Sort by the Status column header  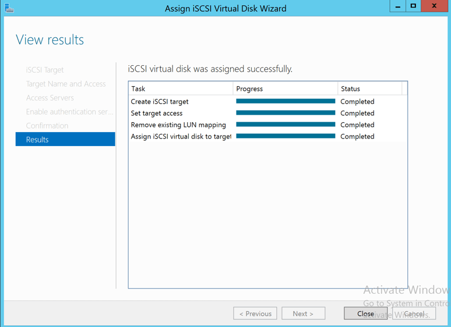(x=369, y=89)
